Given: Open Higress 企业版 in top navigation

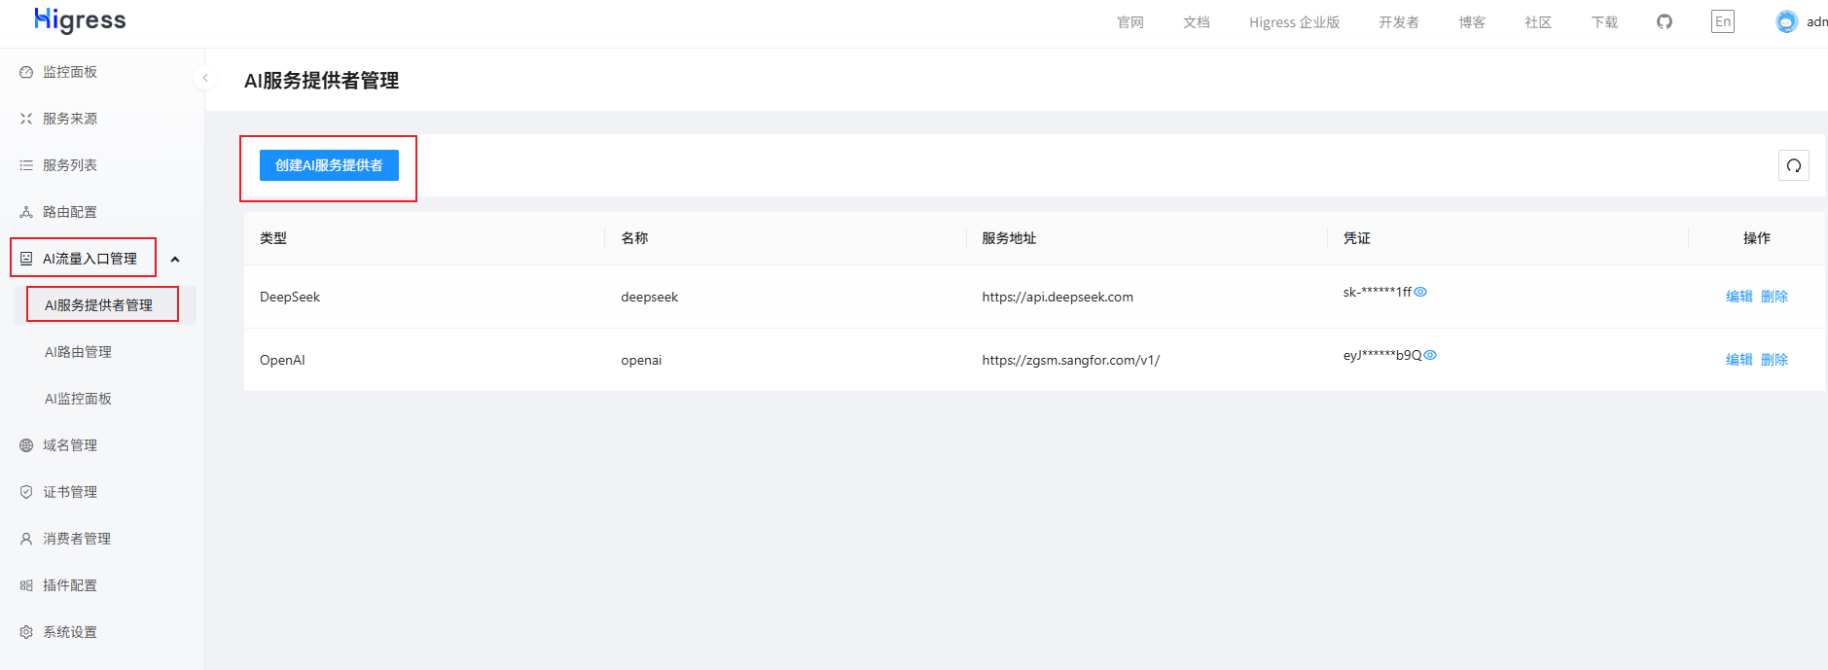Looking at the screenshot, I should pyautogui.click(x=1294, y=22).
